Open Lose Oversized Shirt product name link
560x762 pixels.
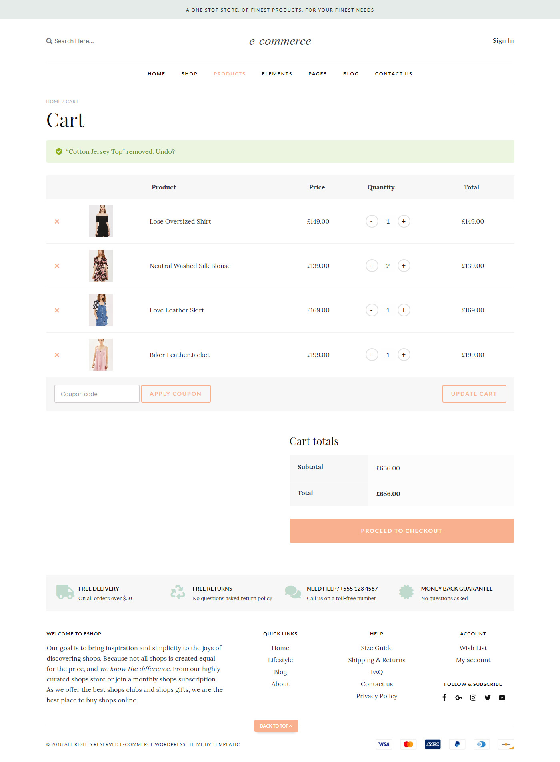[x=180, y=221]
